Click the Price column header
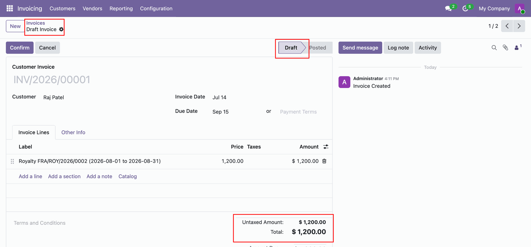Image resolution: width=531 pixels, height=247 pixels. (x=237, y=147)
